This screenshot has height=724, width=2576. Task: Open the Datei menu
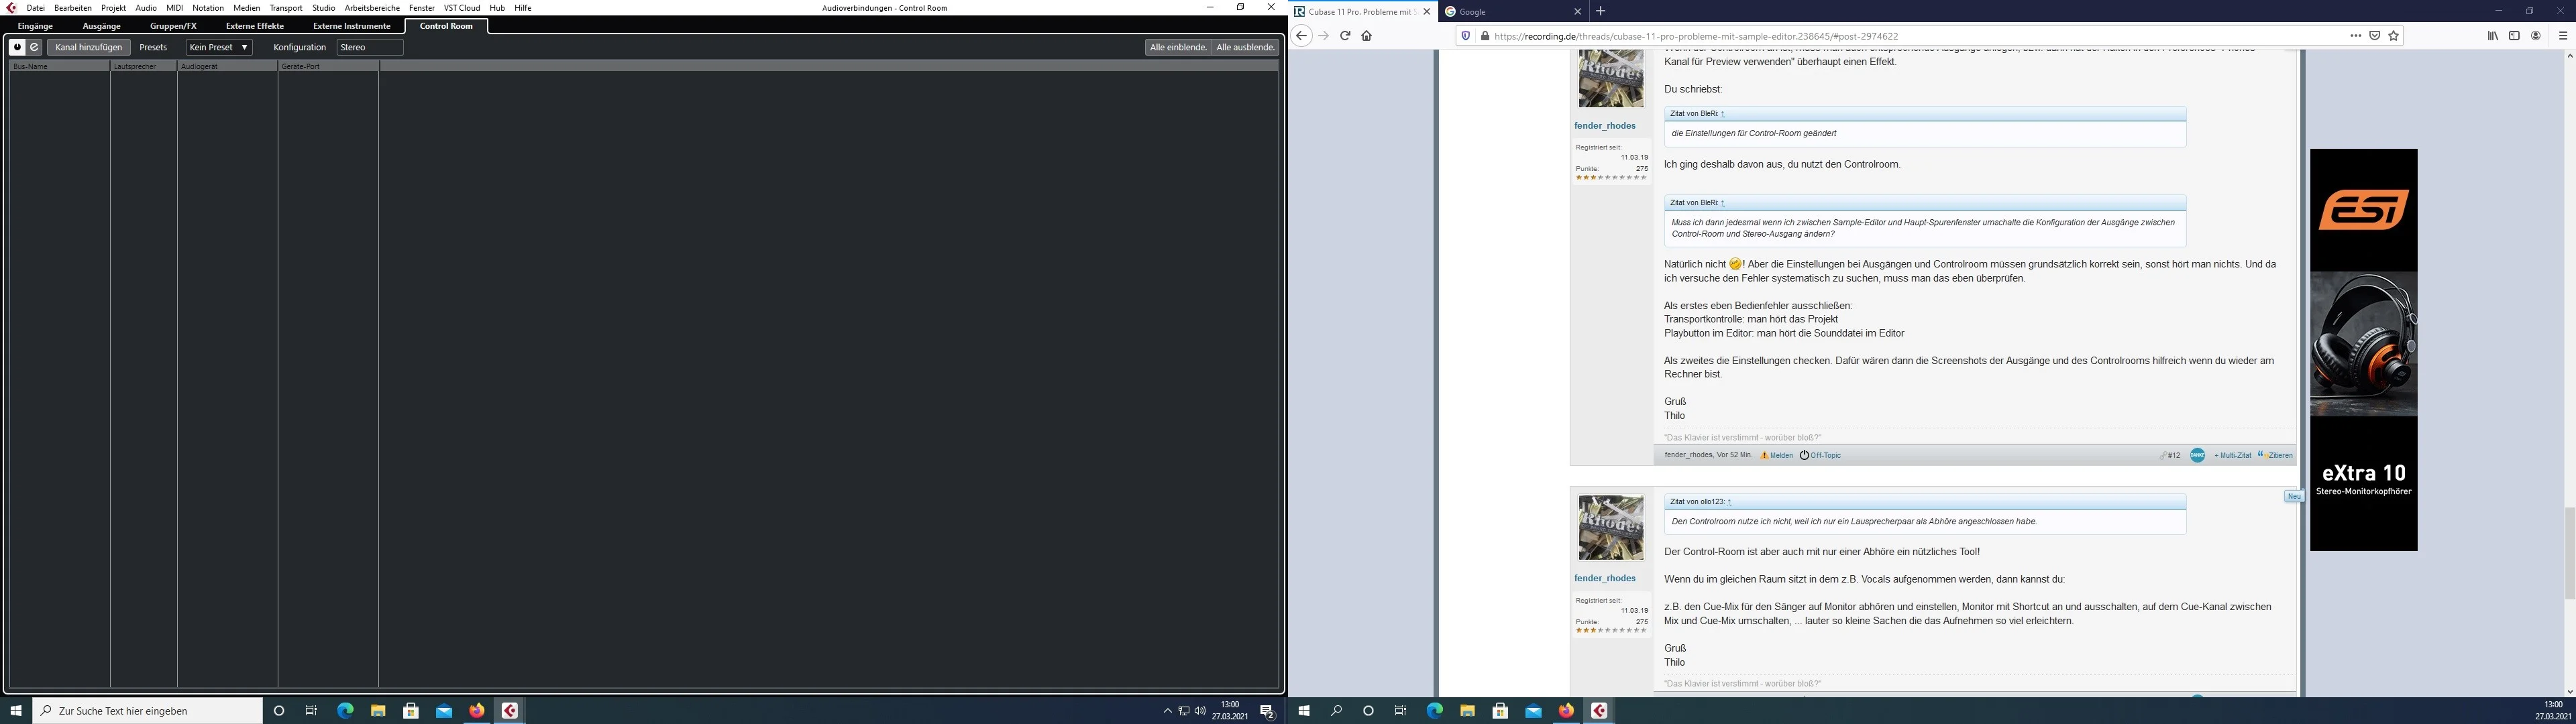point(36,8)
